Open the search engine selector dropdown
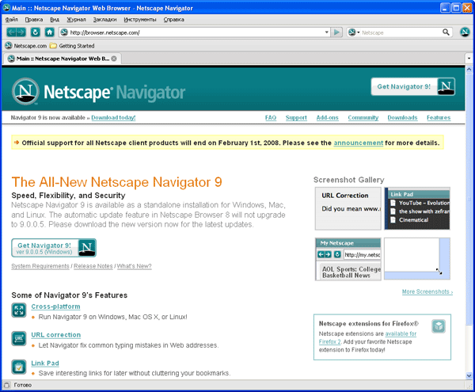The width and height of the screenshot is (475, 392). 354,32
